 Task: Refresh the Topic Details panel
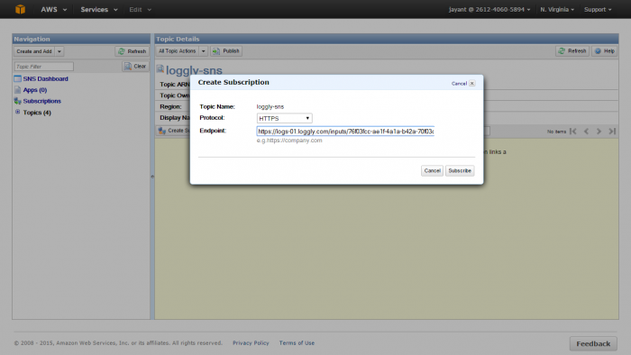click(572, 51)
